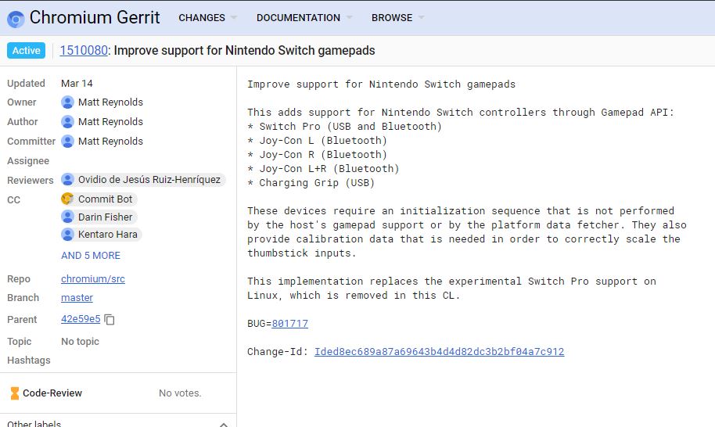Open the DOCUMENTATION dropdown menu
Screen dimensions: 715x427
[x=304, y=18]
